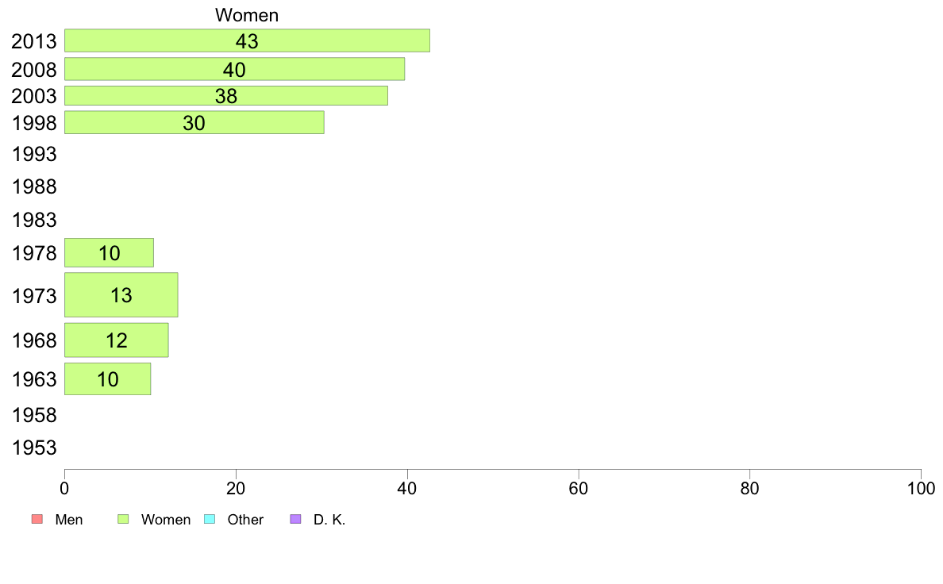This screenshot has width=943, height=584.
Task: Click the 60 tick on x-axis
Action: 579,488
